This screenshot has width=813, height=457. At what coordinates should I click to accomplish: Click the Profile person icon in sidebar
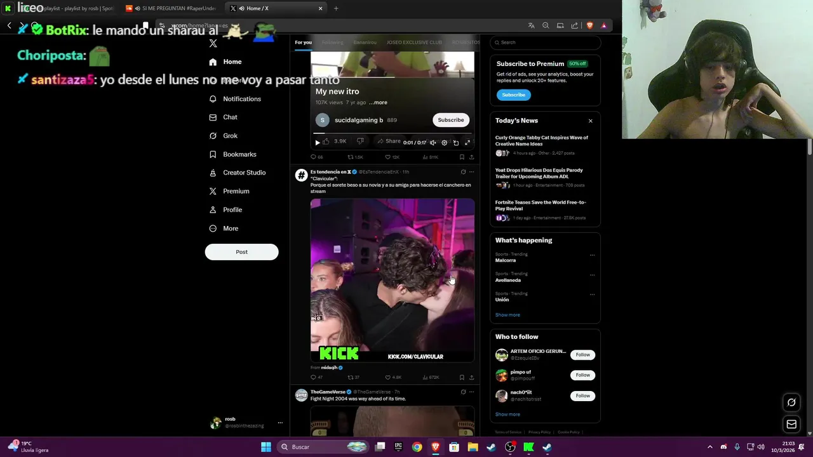point(213,209)
